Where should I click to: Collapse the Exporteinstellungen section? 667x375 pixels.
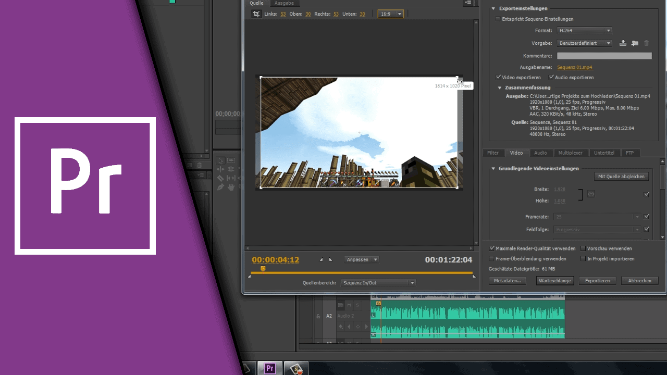coord(493,8)
